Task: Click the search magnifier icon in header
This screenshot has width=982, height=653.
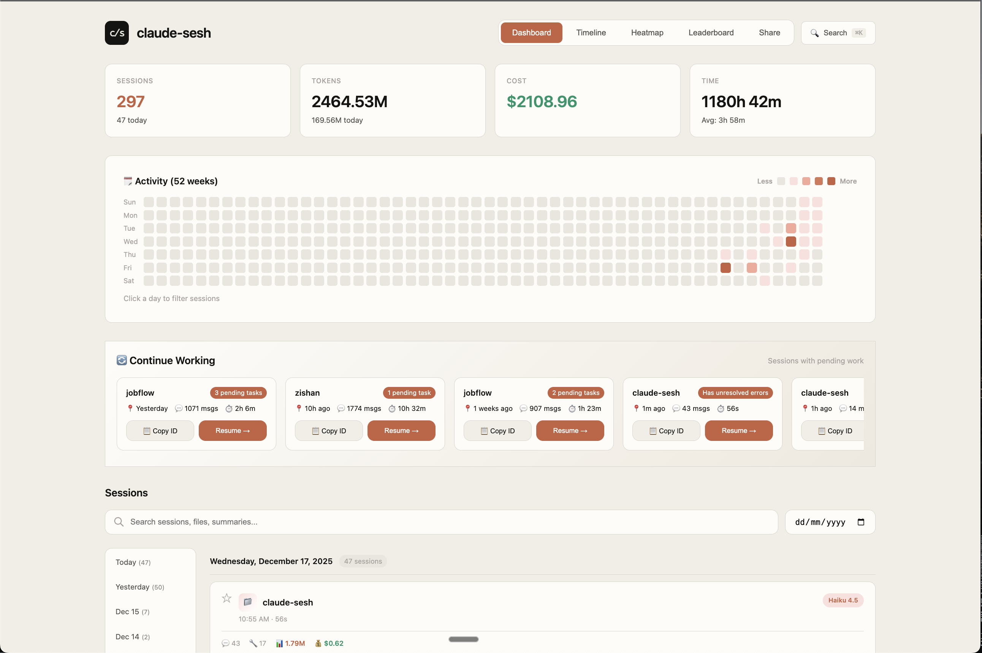Action: (x=814, y=33)
